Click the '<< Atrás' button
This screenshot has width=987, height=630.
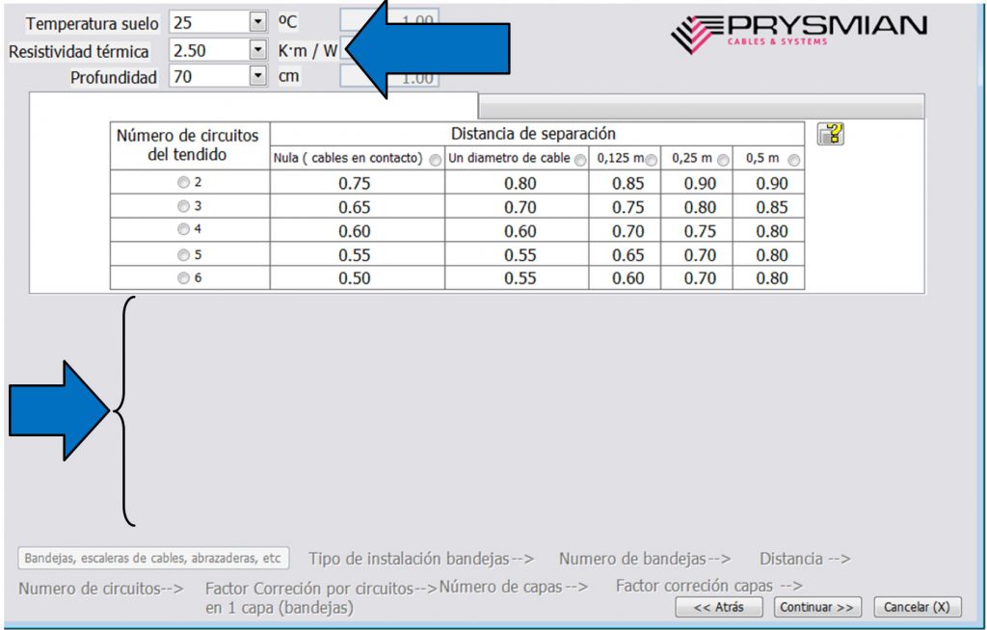pos(718,607)
